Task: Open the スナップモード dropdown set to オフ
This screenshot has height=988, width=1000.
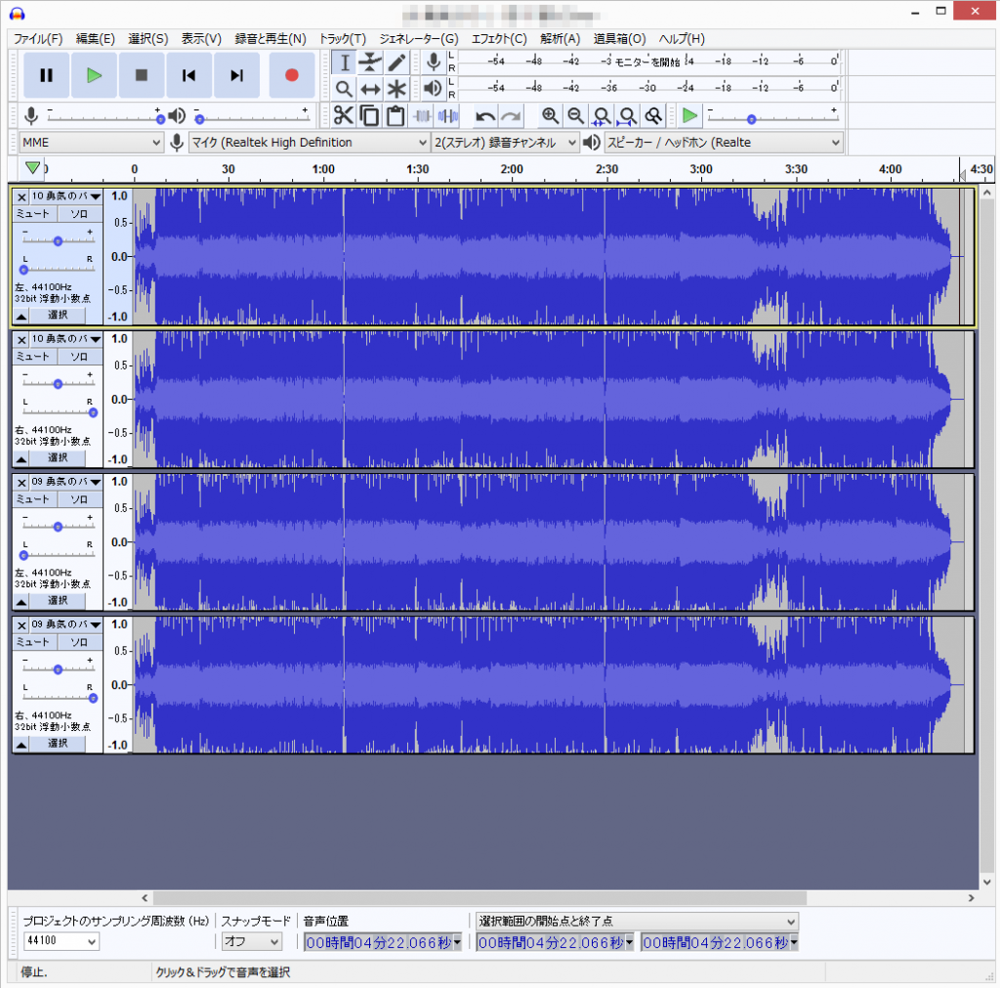Action: point(251,941)
